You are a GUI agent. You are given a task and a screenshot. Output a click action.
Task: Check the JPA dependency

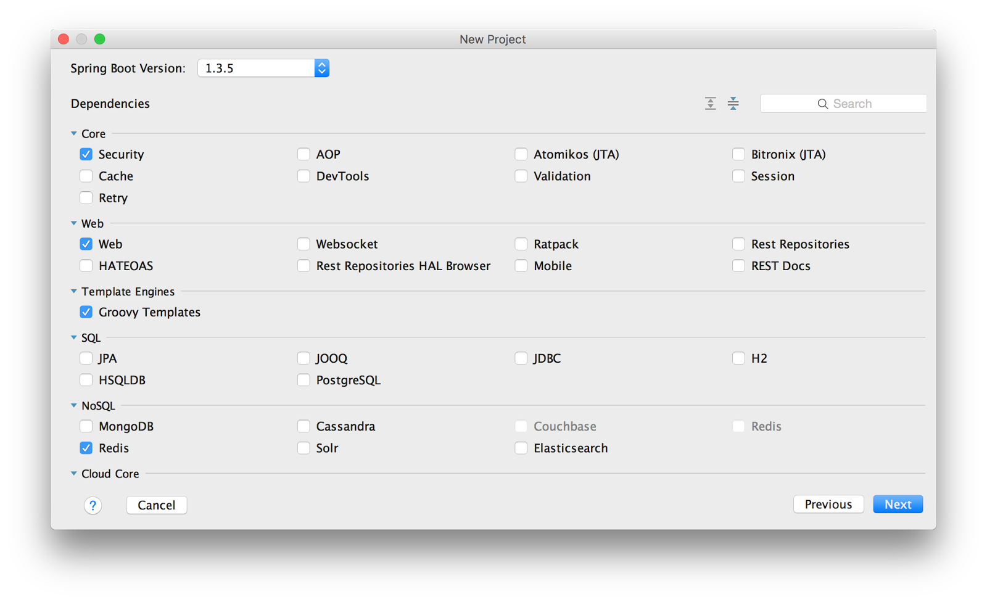tap(86, 358)
